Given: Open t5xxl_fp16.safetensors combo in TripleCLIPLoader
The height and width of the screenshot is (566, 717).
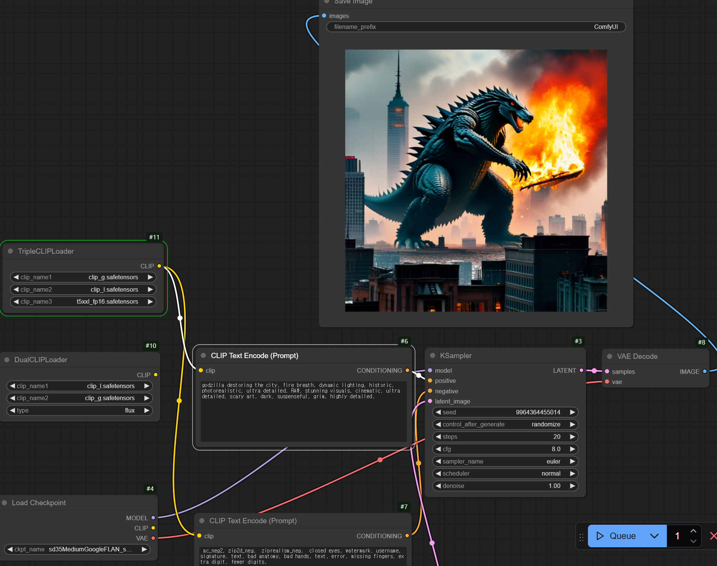Looking at the screenshot, I should pos(83,301).
